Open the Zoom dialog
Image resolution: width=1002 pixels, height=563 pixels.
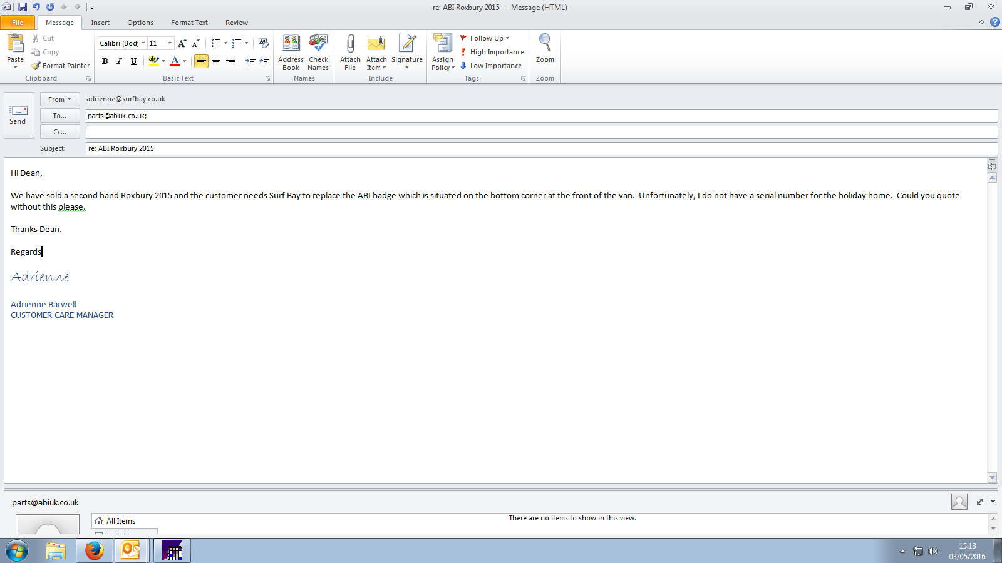545,49
